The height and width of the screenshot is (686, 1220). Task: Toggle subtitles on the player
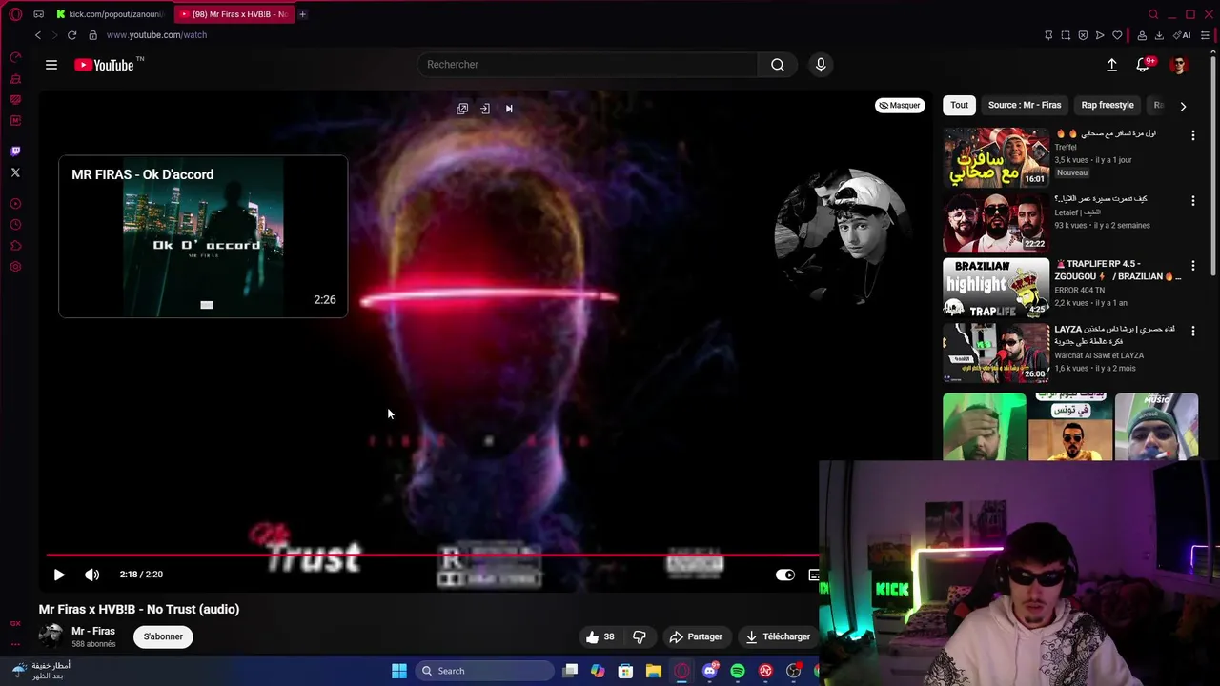814,575
